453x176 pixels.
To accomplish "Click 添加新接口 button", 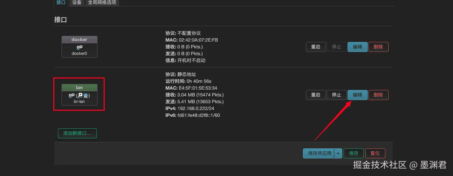I will click(x=77, y=133).
